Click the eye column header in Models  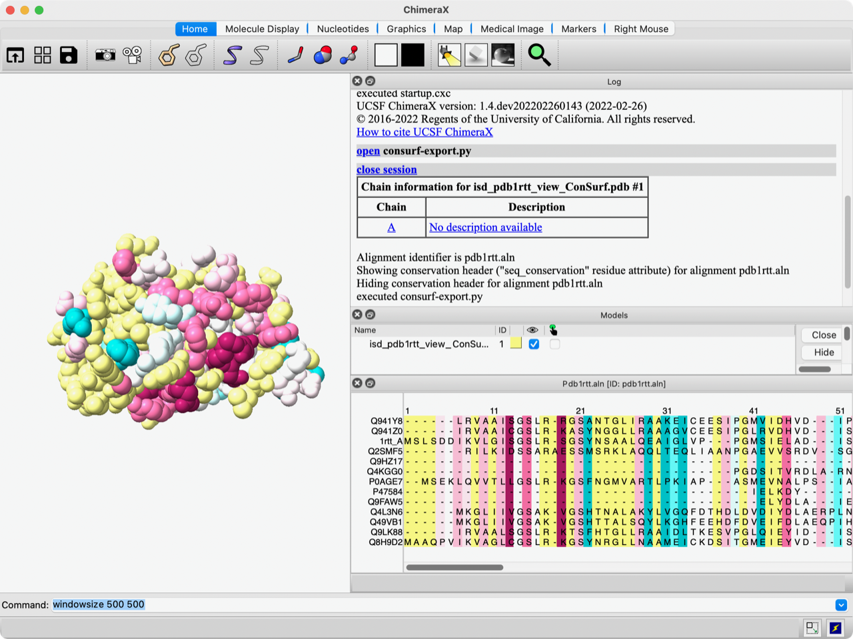pos(532,330)
